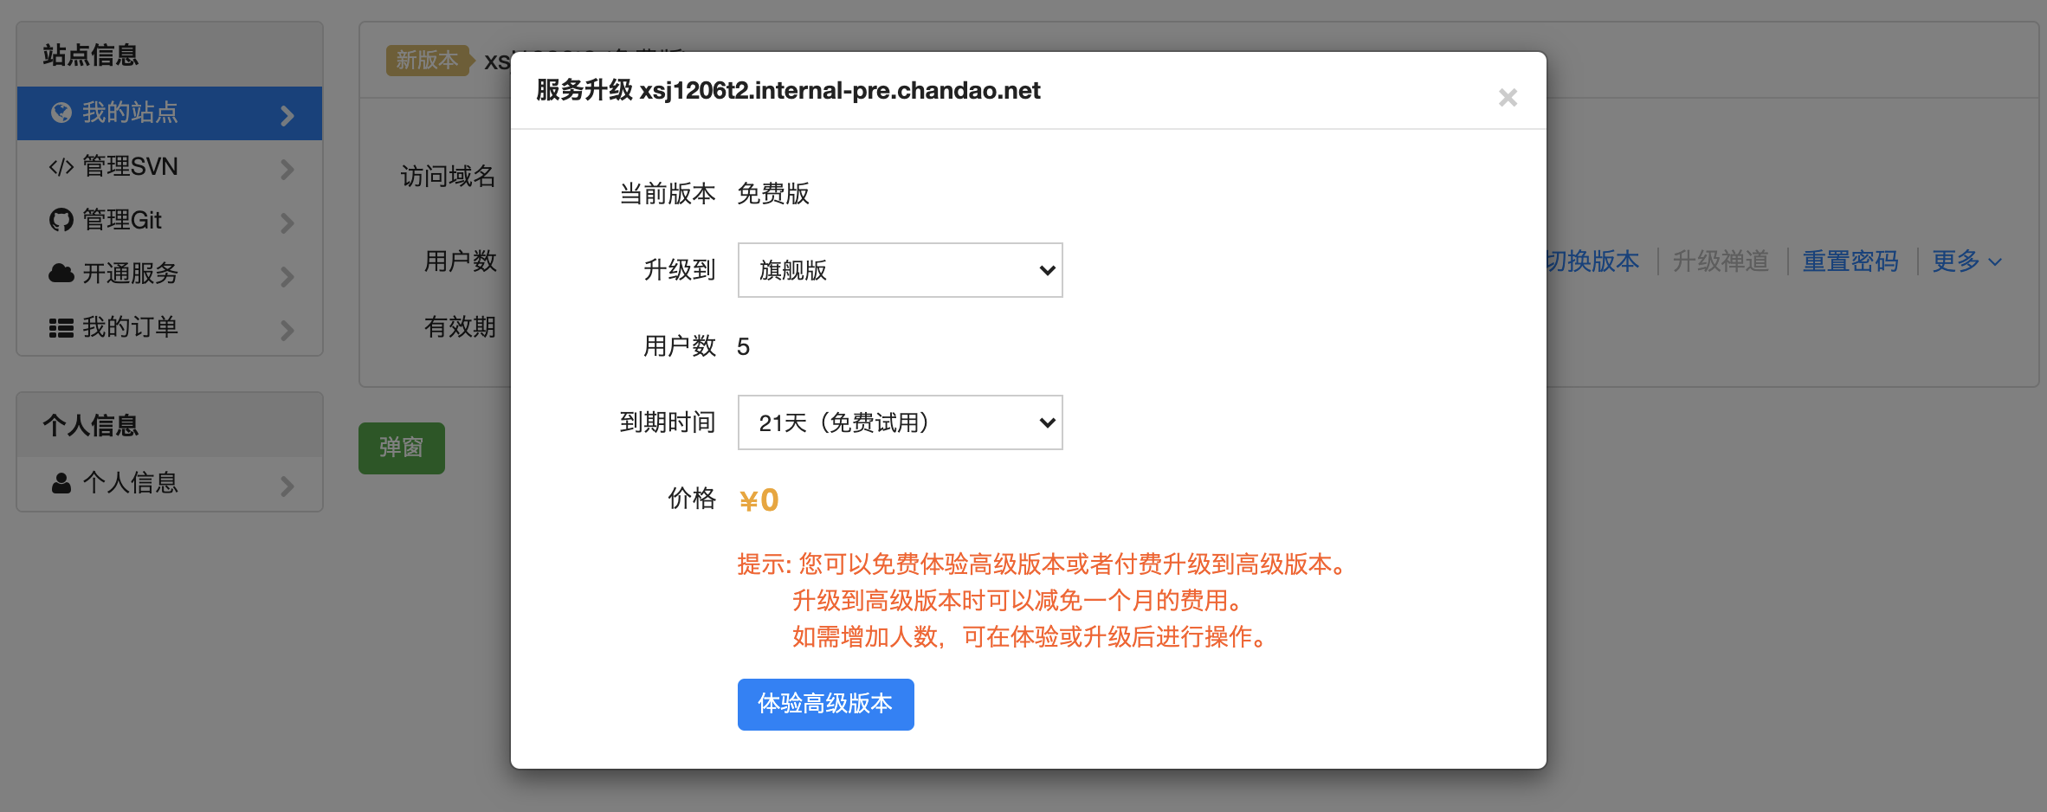Screen dimensions: 2047x812
Task: Select 开通服务 in the sidebar
Action: pyautogui.click(x=130, y=274)
